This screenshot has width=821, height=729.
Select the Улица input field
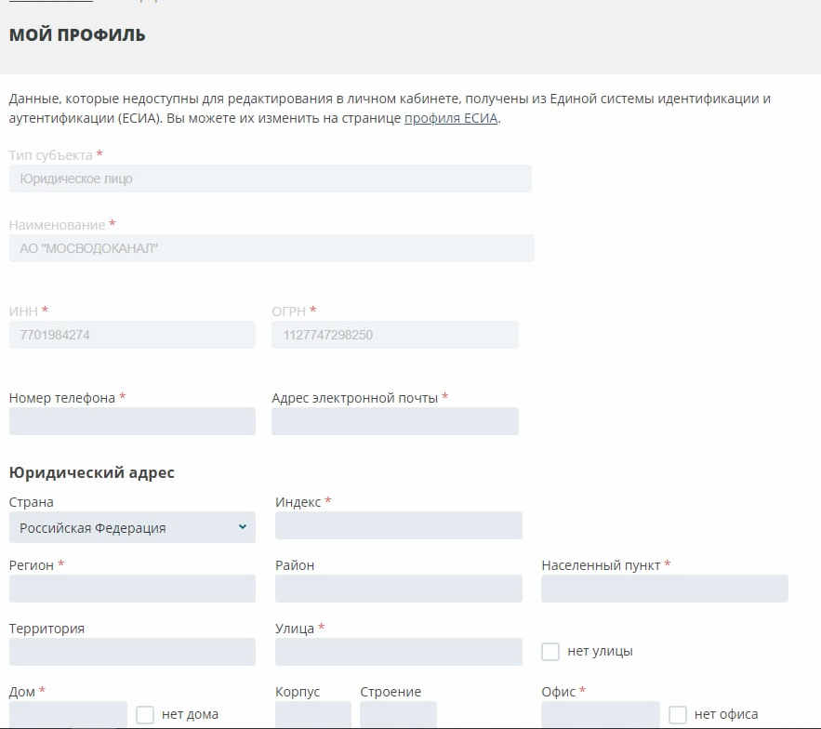tap(398, 652)
